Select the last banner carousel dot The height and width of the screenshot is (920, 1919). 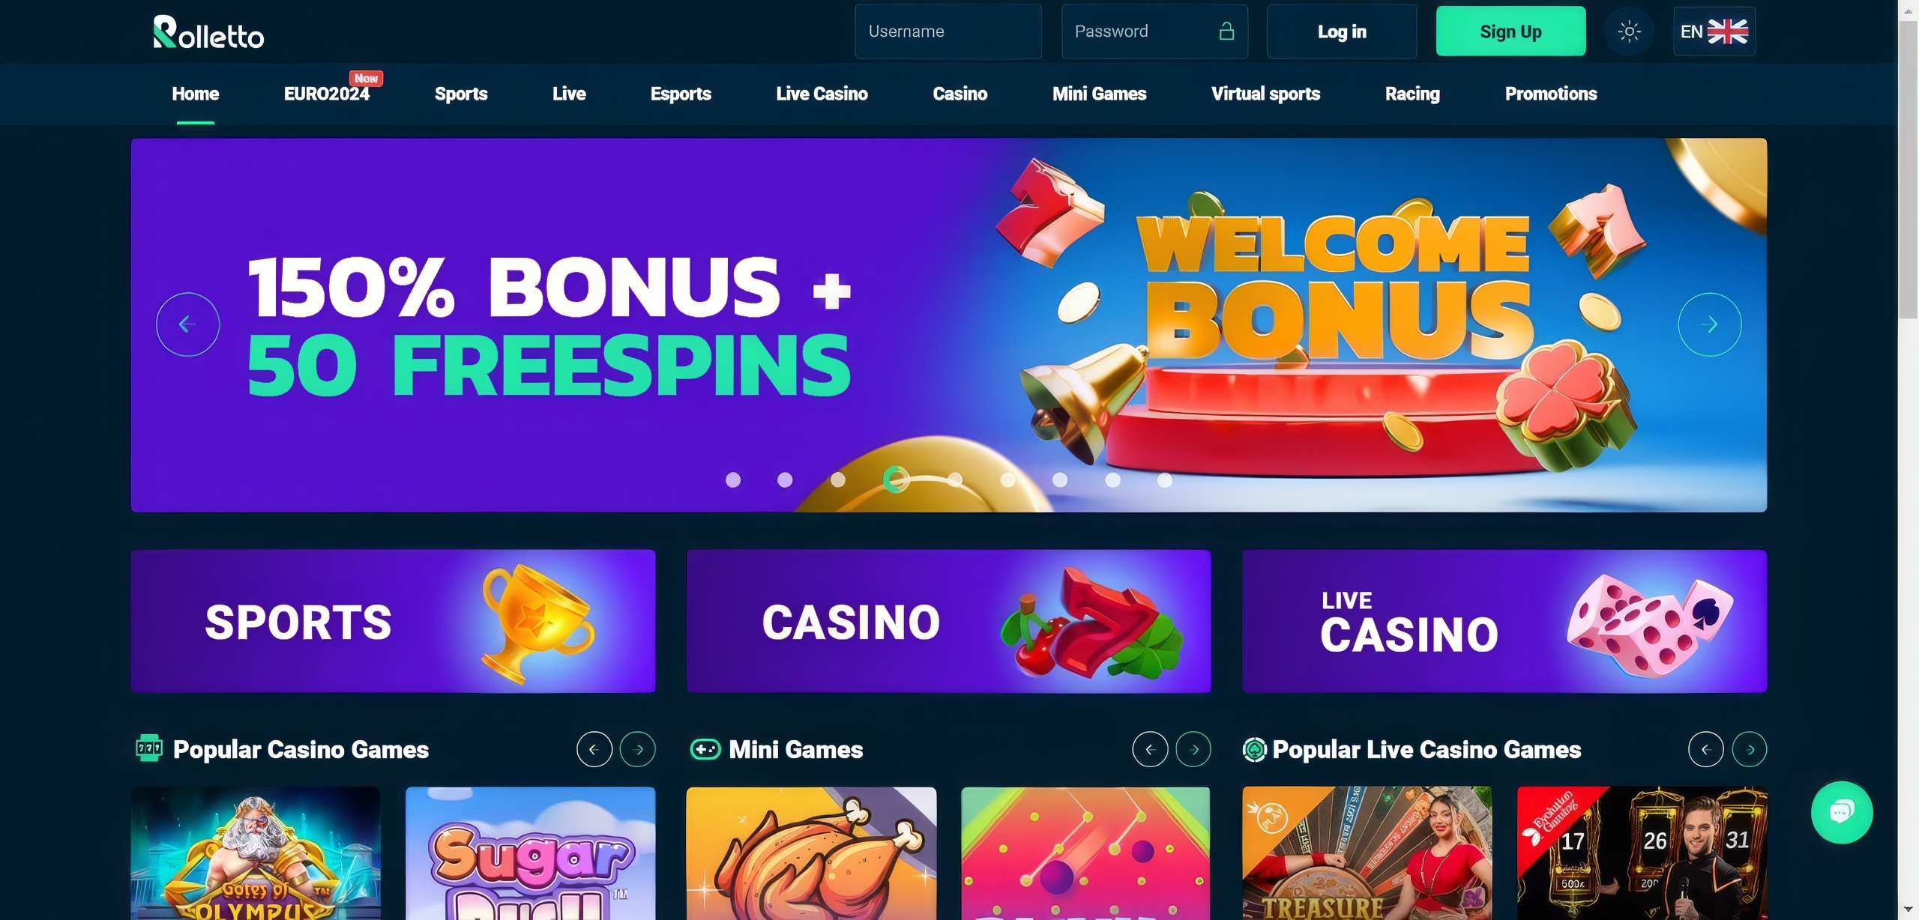pos(1164,479)
